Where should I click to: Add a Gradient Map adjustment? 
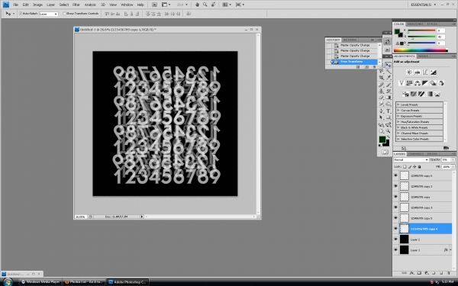click(x=429, y=94)
